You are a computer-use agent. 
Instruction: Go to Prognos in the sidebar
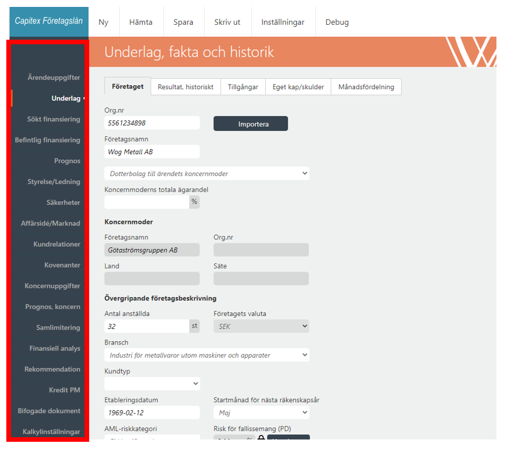click(x=67, y=161)
